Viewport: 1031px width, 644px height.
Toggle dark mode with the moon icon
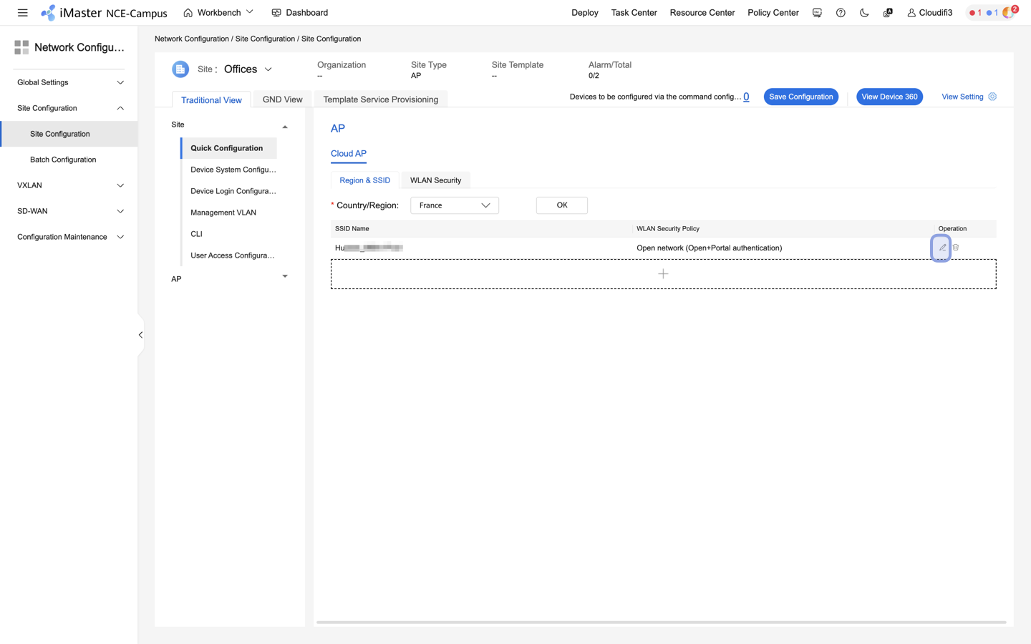coord(864,13)
